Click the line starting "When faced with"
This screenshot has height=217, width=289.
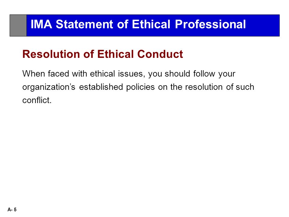(x=129, y=74)
